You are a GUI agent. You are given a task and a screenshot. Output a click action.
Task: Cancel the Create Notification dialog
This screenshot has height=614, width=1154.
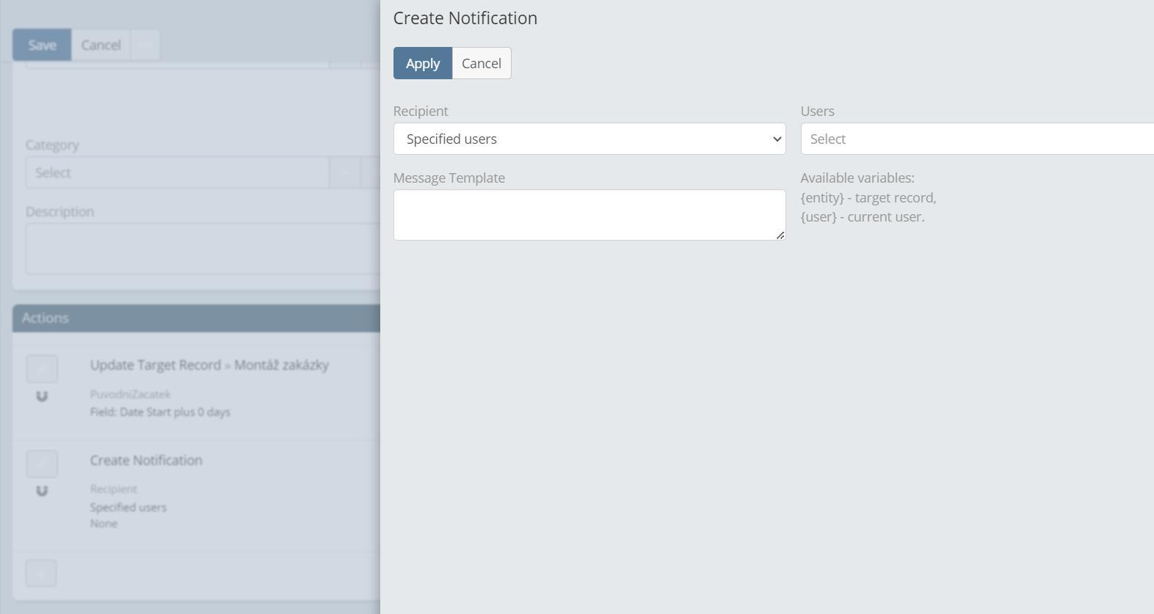coord(482,64)
